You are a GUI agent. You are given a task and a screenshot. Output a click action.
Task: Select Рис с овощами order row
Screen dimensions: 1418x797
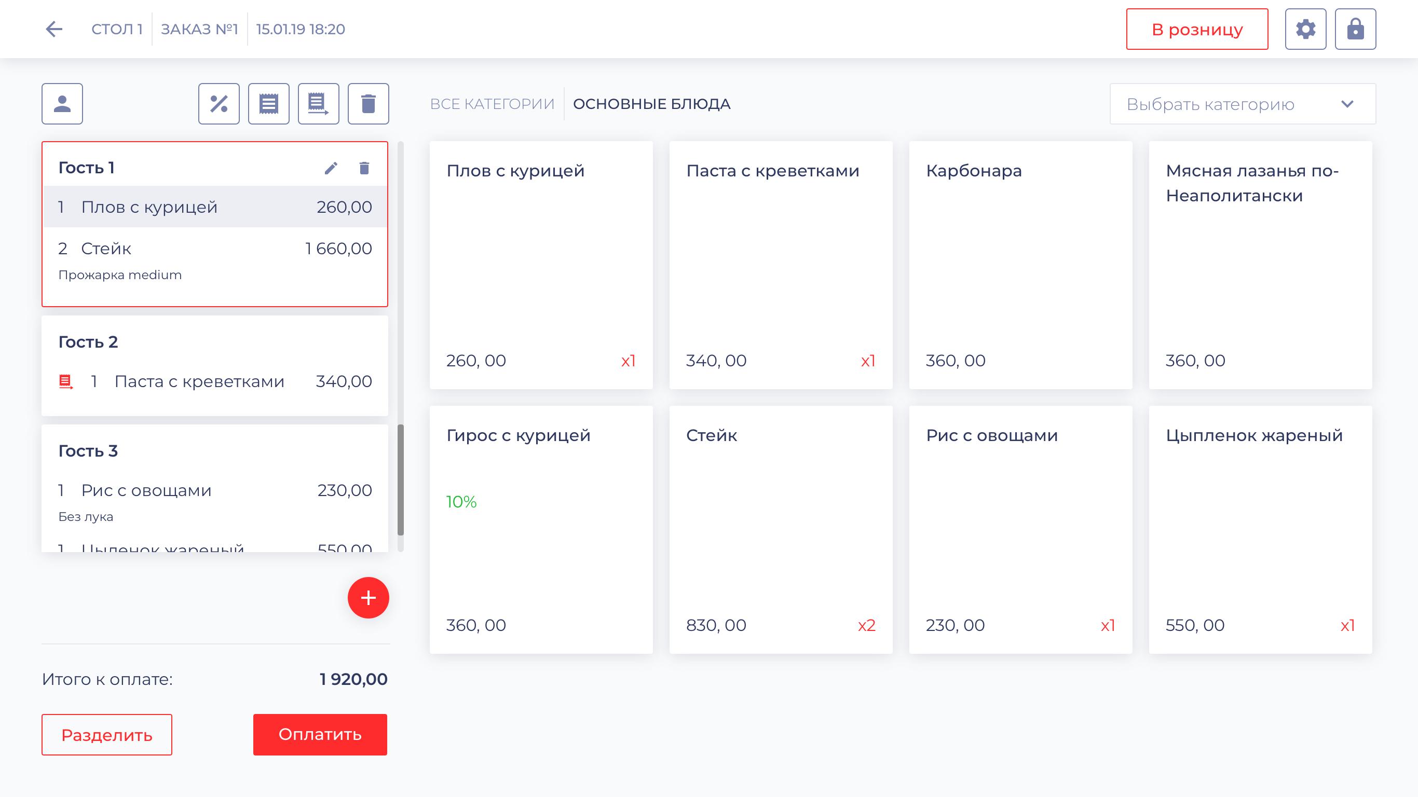215,490
